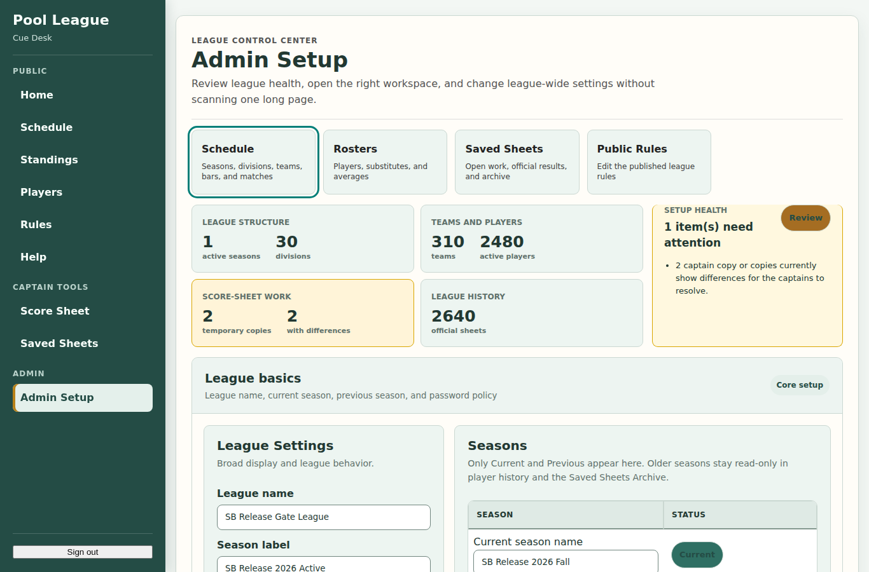Open the Home page in sidebar

[83, 95]
